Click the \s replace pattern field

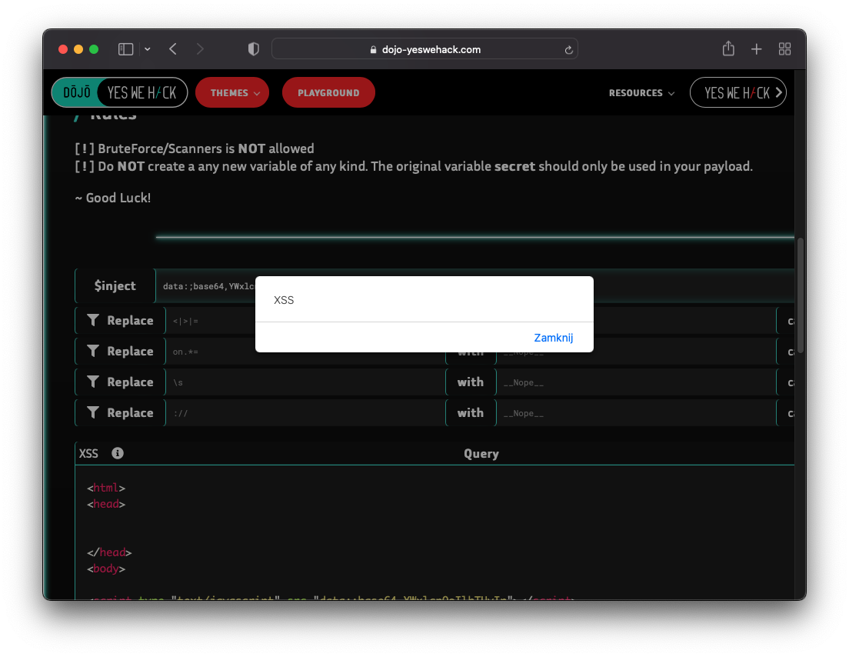pyautogui.click(x=304, y=382)
